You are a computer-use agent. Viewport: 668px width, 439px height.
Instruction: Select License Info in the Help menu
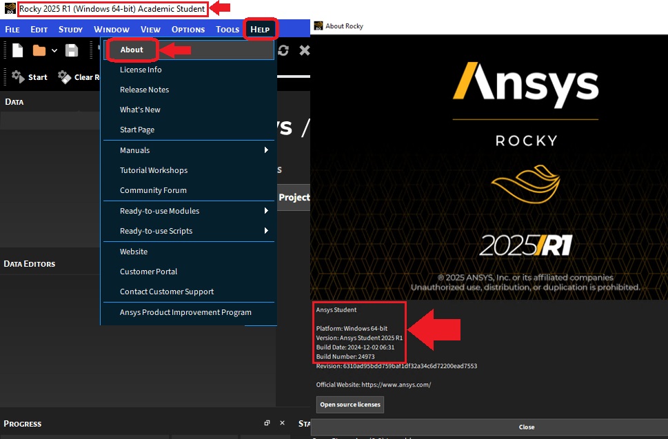click(x=189, y=70)
